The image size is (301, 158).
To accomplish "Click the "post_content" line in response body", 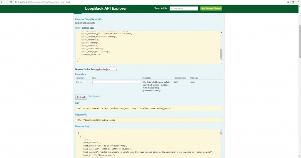I will (148, 152).
